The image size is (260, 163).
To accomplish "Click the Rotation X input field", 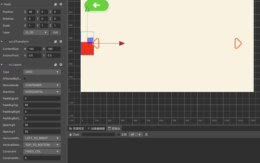I will [31, 19].
